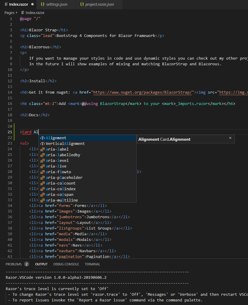Click line number 1 in the gutter

click(11, 19)
